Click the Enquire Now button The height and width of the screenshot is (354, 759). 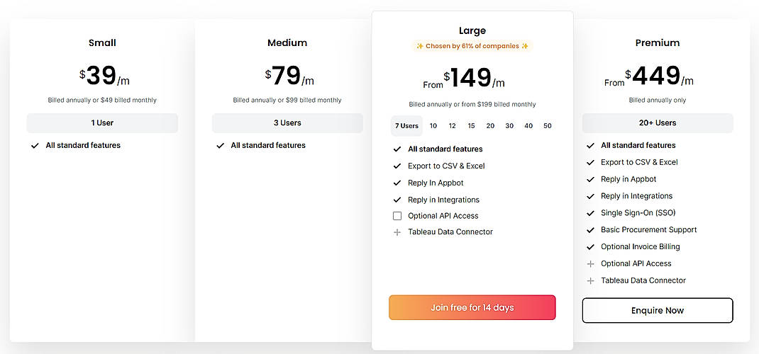pos(657,311)
